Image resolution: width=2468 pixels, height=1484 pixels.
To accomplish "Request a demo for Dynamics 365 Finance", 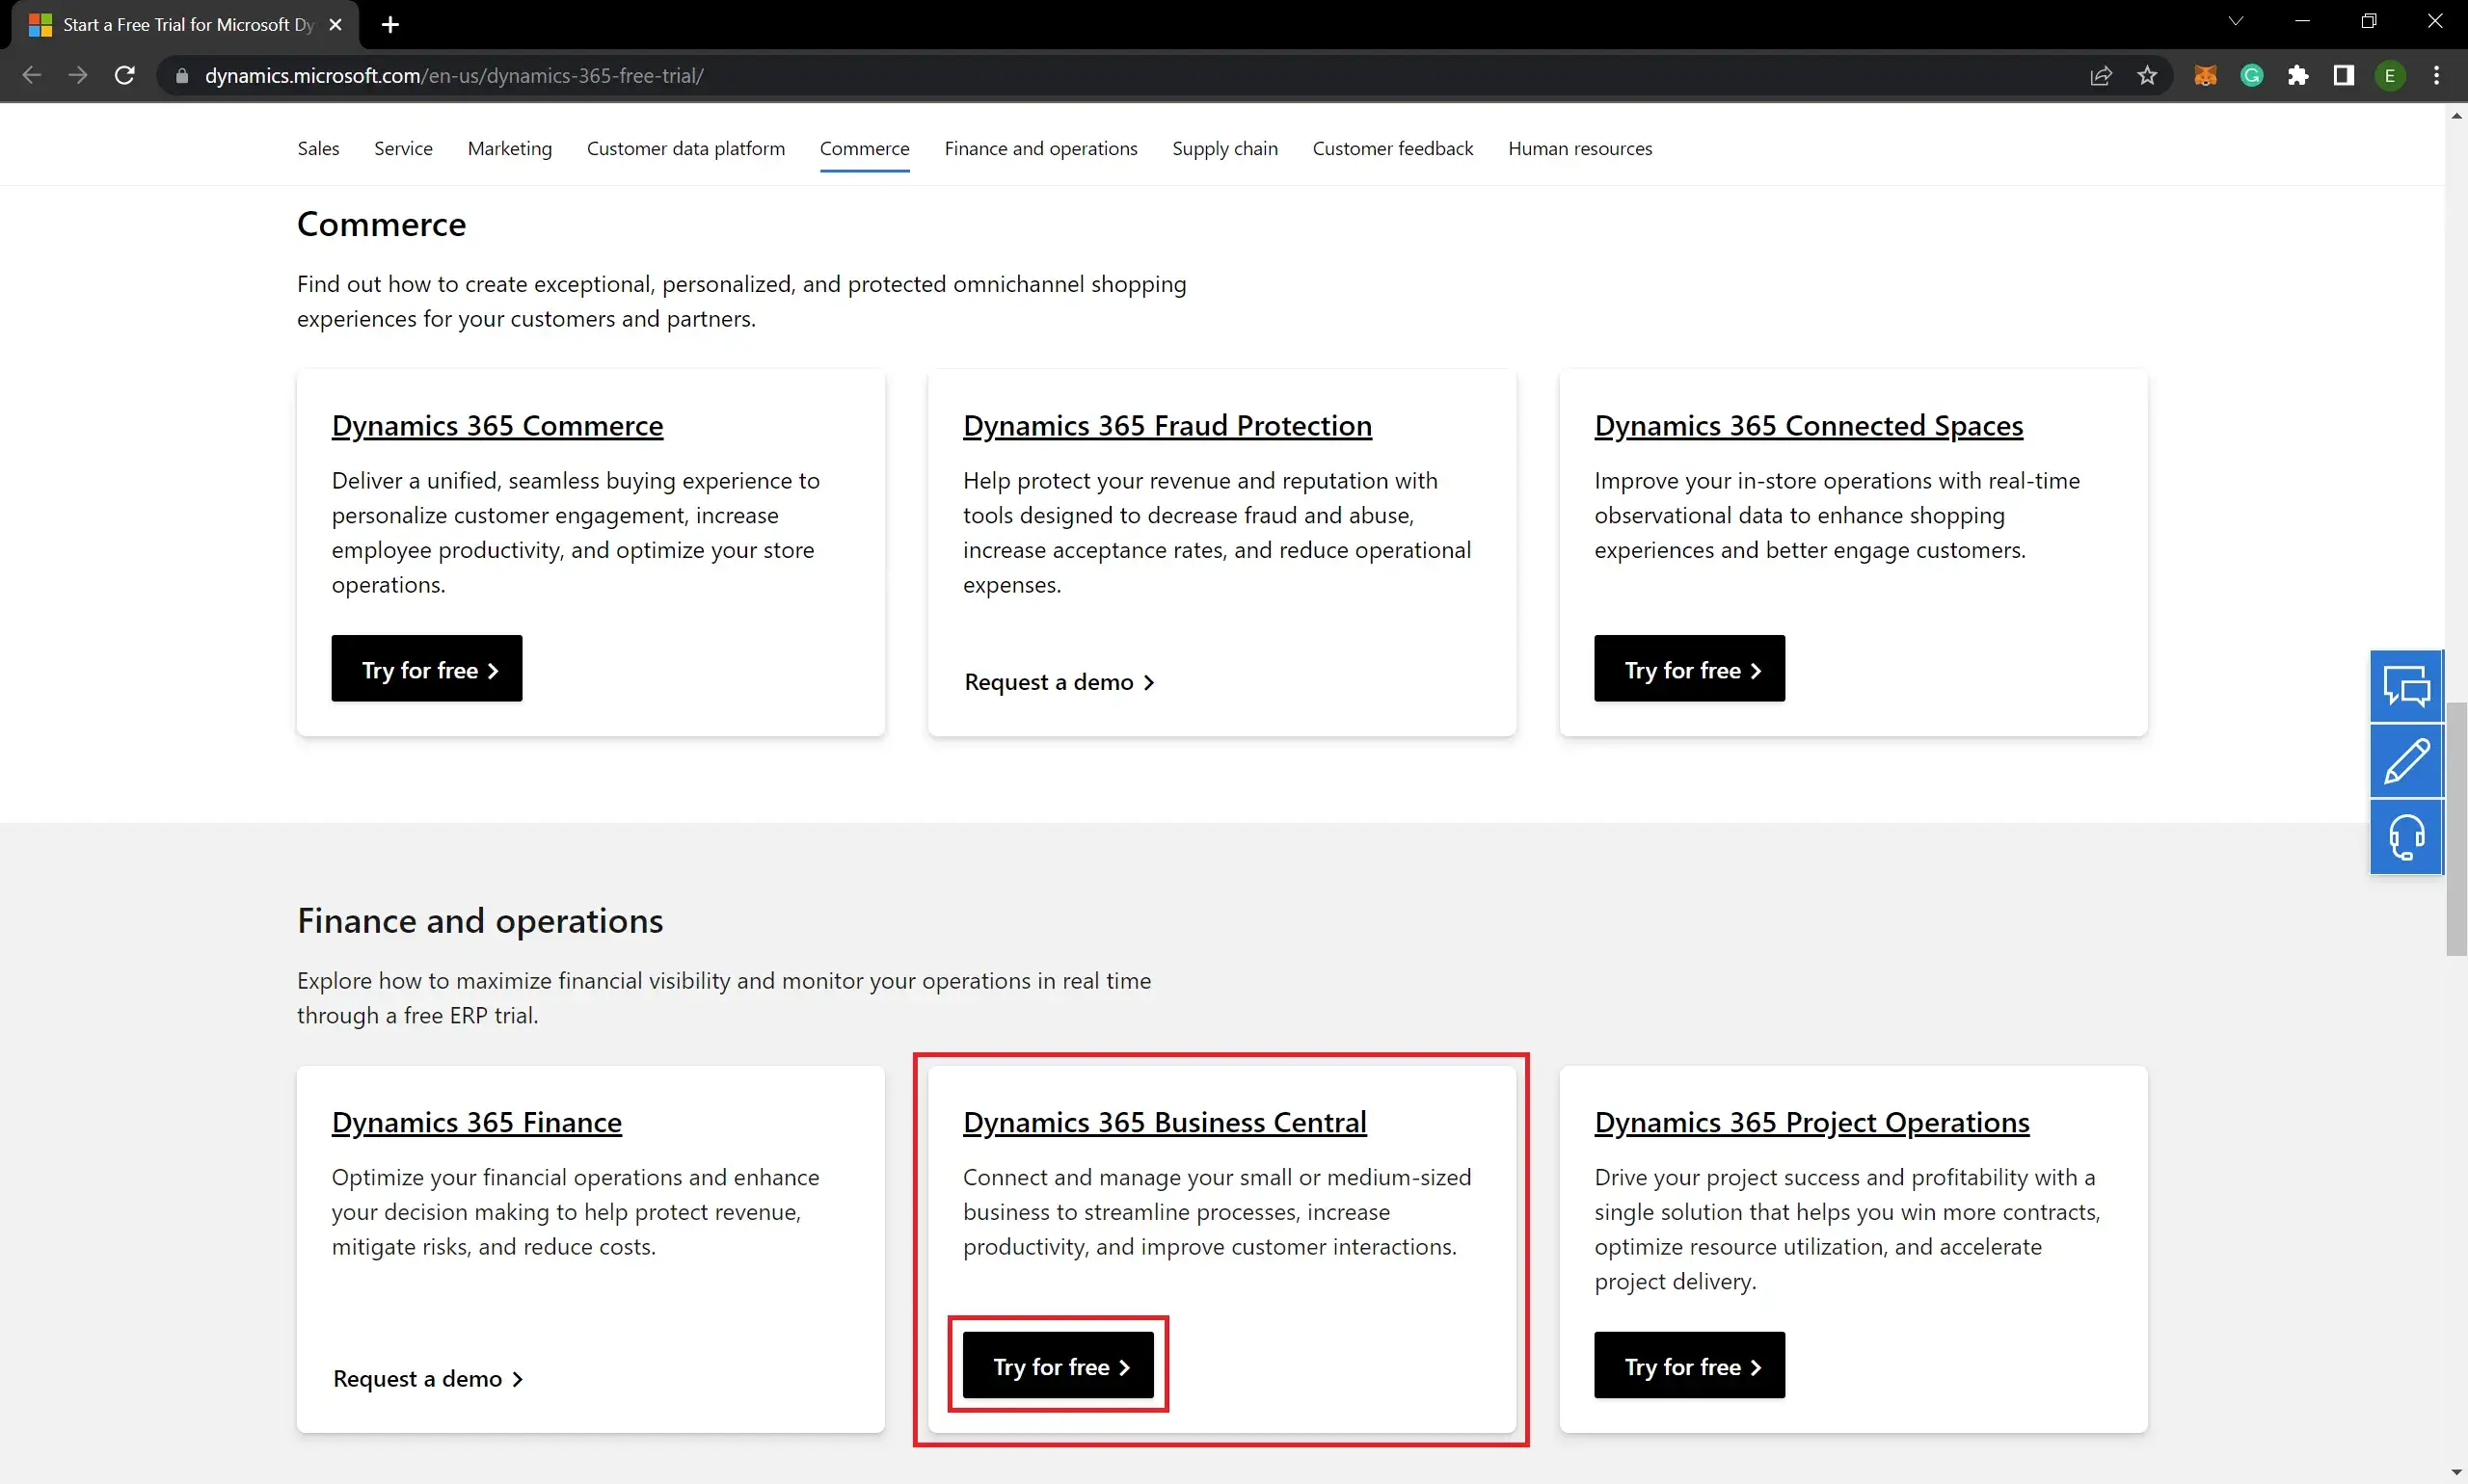I will [x=427, y=1379].
